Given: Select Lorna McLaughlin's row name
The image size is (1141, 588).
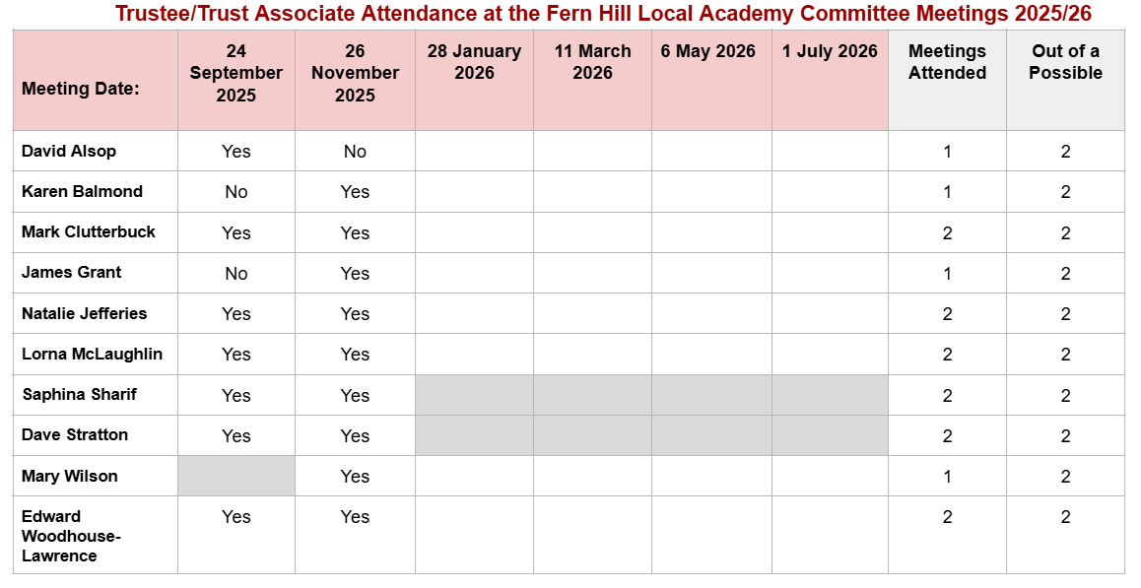Looking at the screenshot, I should 92,355.
